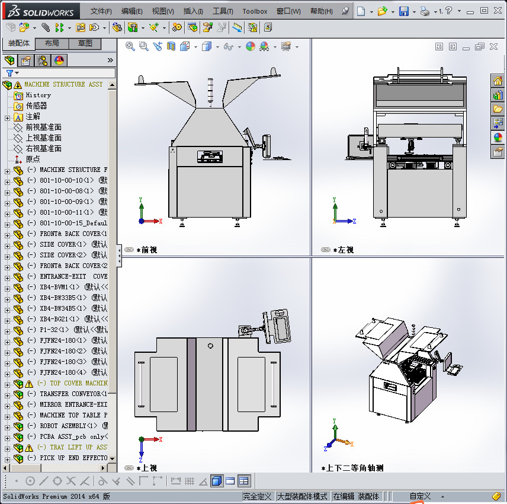Expand the ROBOT ASEMBLY<1> component

[x=8, y=428]
